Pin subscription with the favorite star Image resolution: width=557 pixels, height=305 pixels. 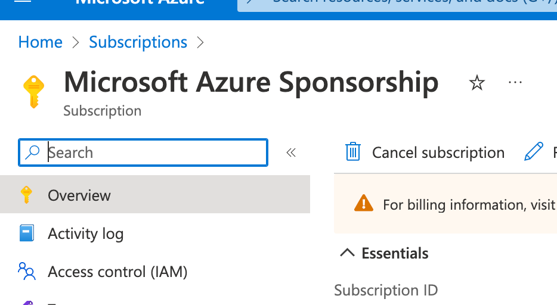pos(477,83)
